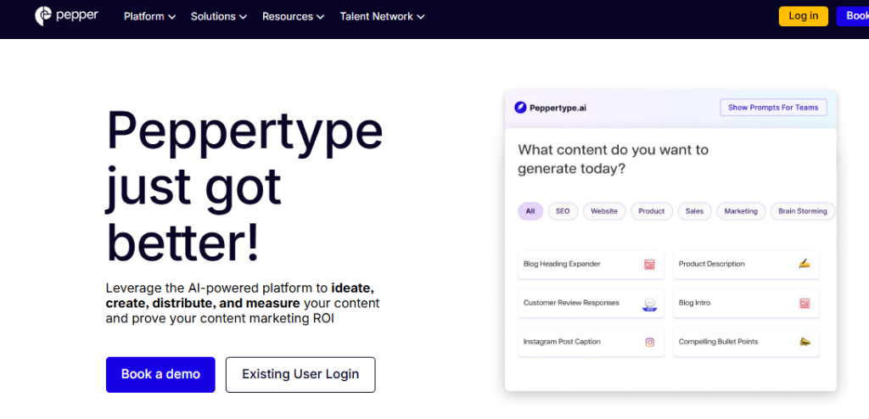Open the Resources navigation item
869x419 pixels.
pyautogui.click(x=293, y=17)
